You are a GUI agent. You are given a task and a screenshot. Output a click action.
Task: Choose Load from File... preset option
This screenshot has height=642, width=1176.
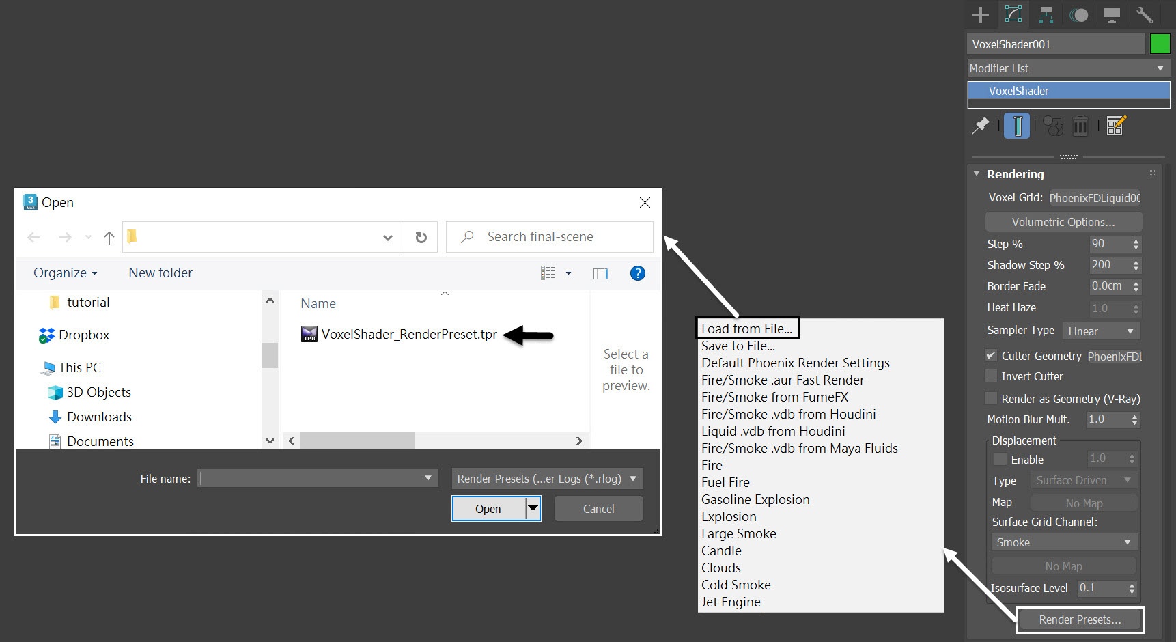[x=747, y=329]
